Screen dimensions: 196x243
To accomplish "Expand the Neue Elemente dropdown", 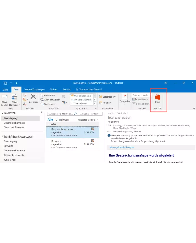I will [x=15, y=105].
